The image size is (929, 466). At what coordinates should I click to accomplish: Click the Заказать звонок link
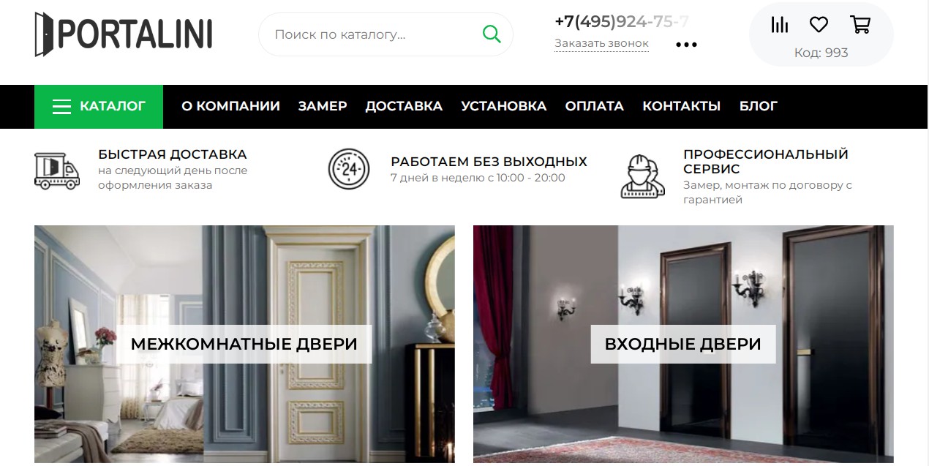(601, 43)
